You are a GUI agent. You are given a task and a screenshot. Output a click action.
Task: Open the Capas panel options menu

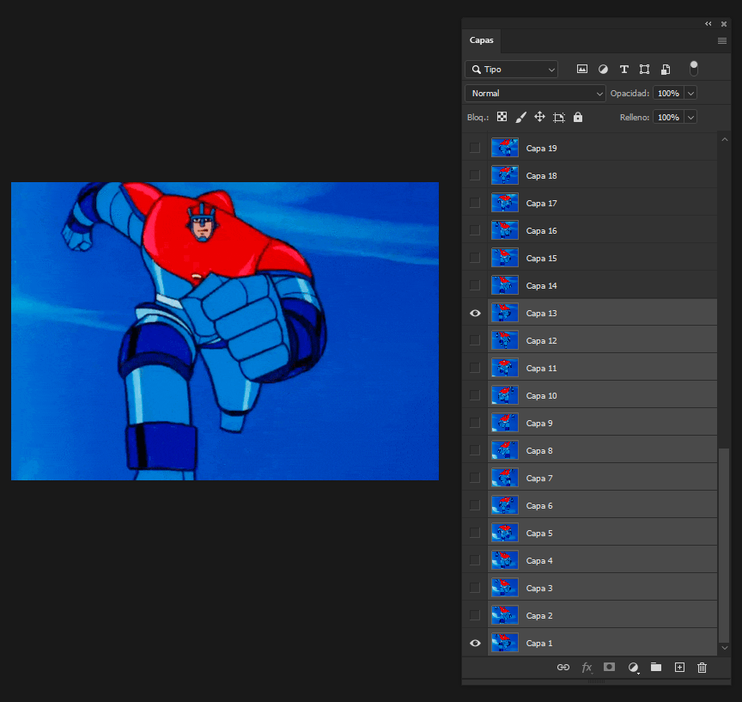(x=721, y=40)
